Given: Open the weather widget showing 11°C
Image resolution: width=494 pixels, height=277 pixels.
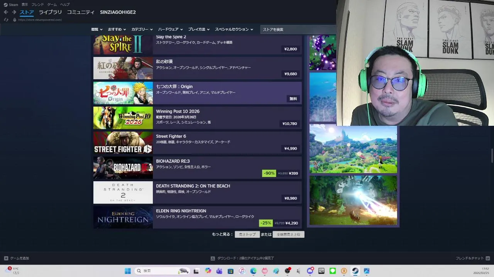Looking at the screenshot, I should (x=12, y=271).
